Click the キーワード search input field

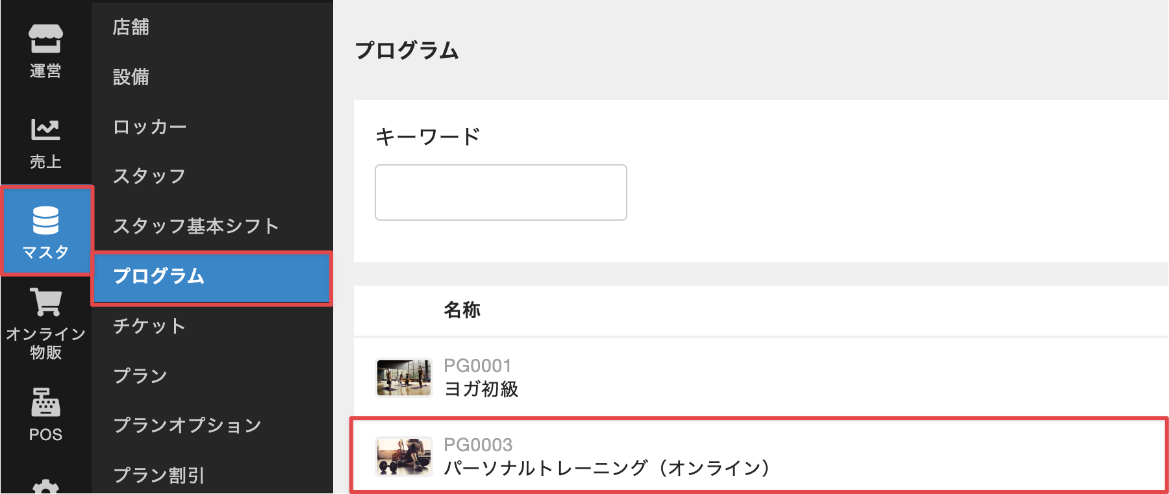(x=501, y=192)
